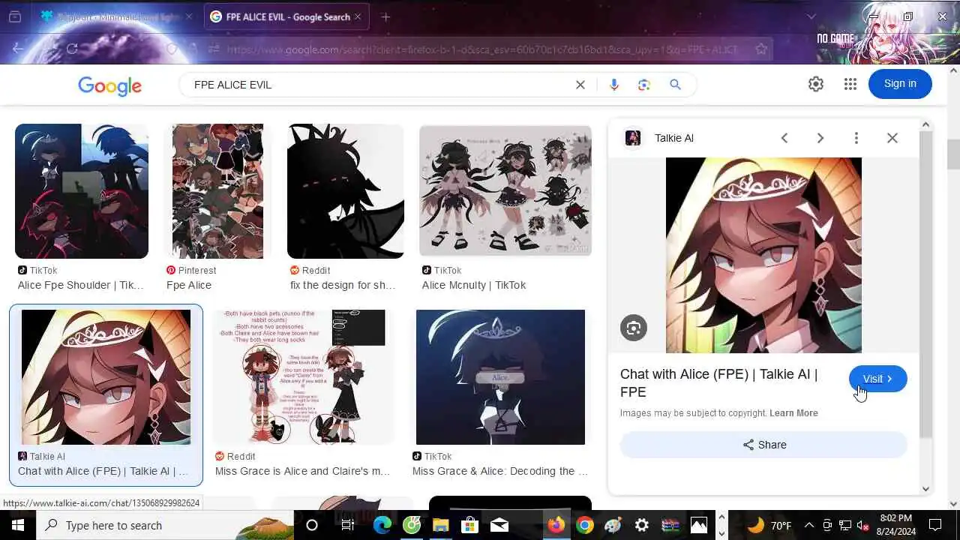The width and height of the screenshot is (960, 540).
Task: Open volume control in system tray
Action: coord(862,525)
